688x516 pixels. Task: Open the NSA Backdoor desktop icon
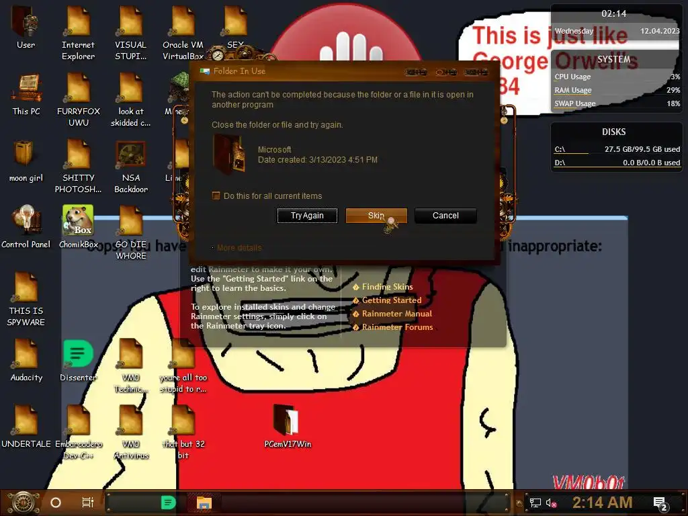[x=131, y=166]
